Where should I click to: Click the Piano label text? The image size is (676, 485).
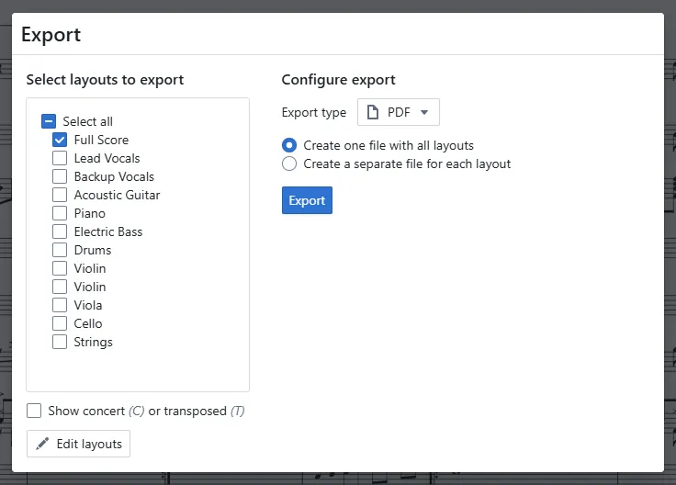tap(90, 213)
